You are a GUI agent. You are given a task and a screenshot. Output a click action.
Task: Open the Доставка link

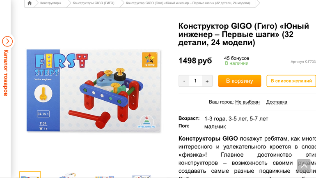[x=277, y=102]
